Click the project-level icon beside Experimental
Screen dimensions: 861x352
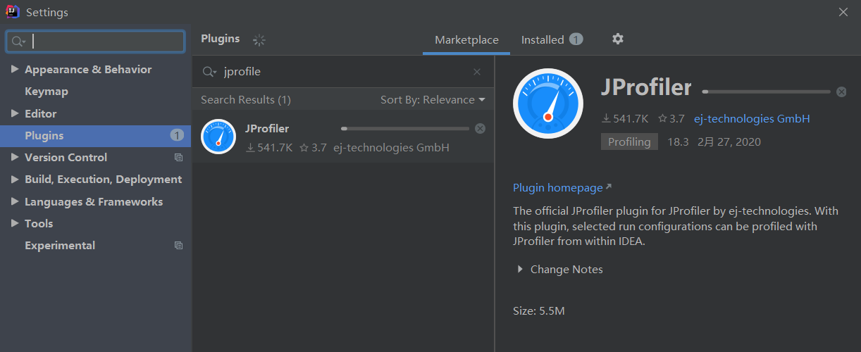[x=178, y=246]
